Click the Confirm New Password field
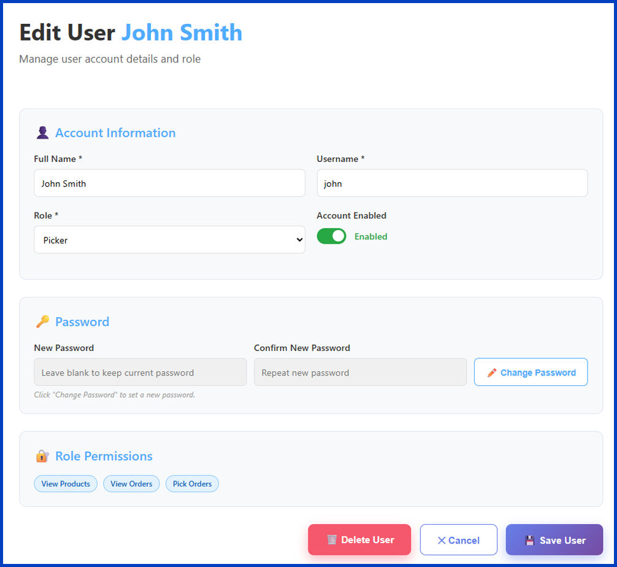The height and width of the screenshot is (567, 617). tap(360, 372)
